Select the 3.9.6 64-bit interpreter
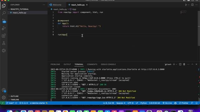The image size is (200, 112). pos(155,103)
